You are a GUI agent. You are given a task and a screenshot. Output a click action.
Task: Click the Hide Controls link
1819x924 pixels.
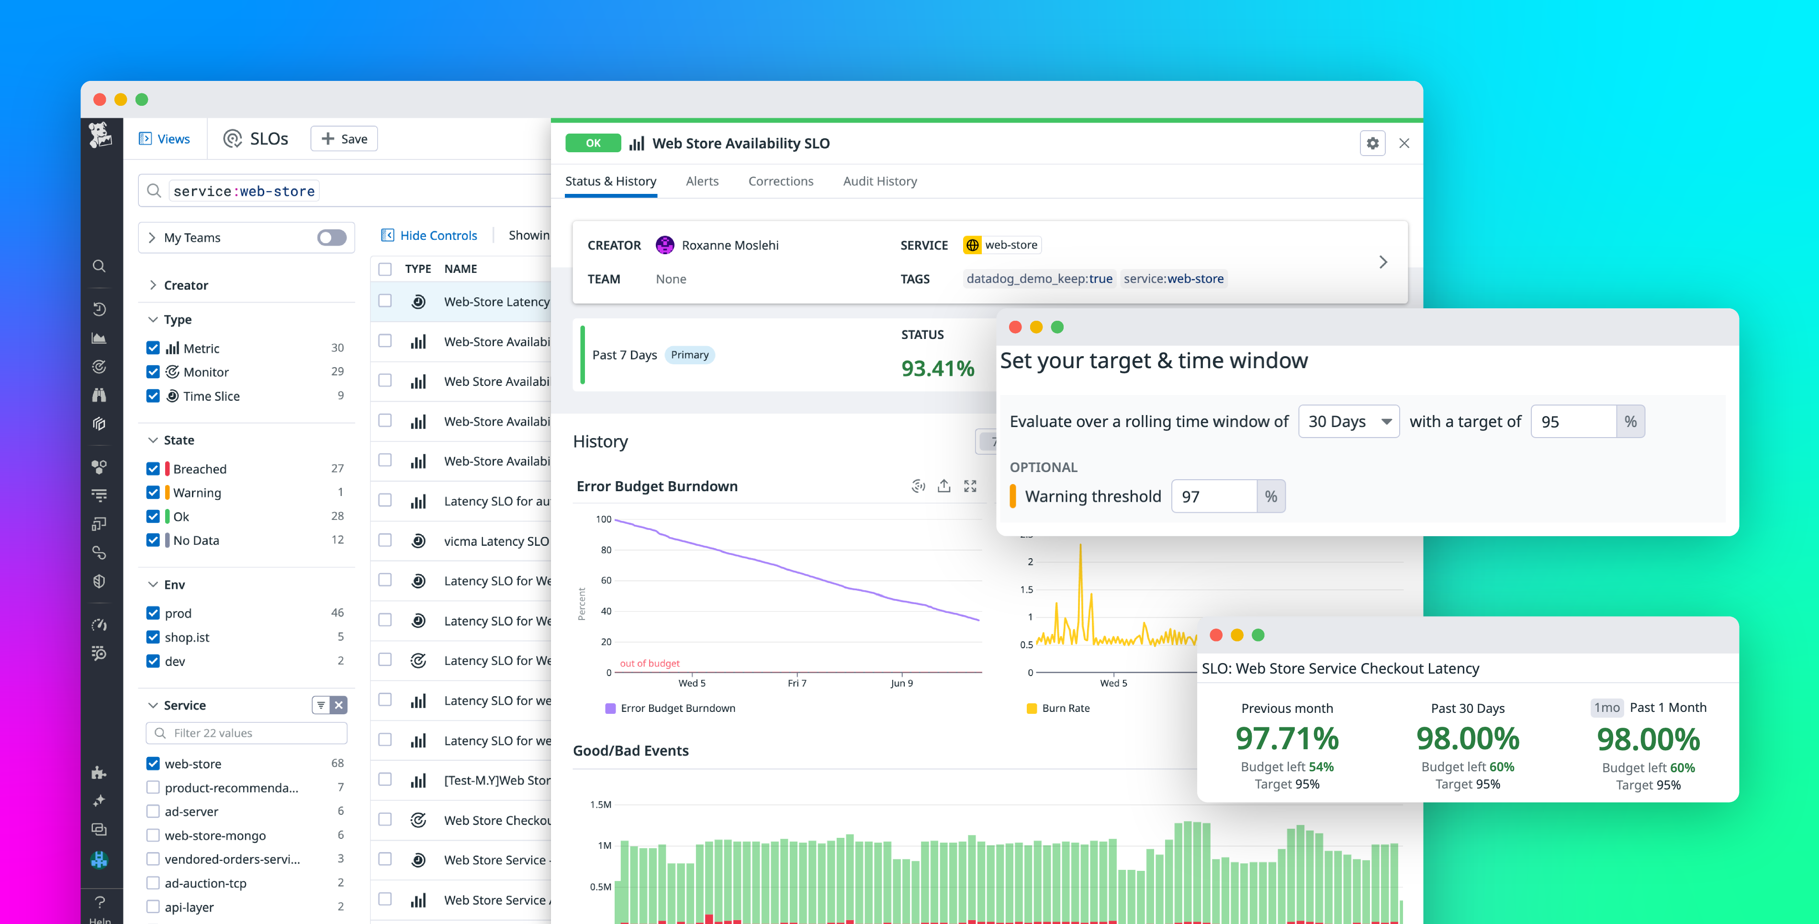click(429, 235)
